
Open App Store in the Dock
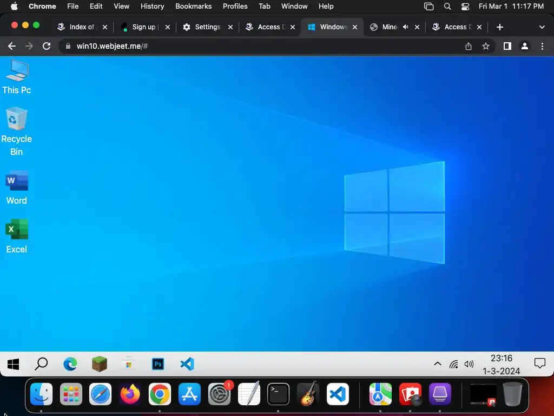[189, 394]
